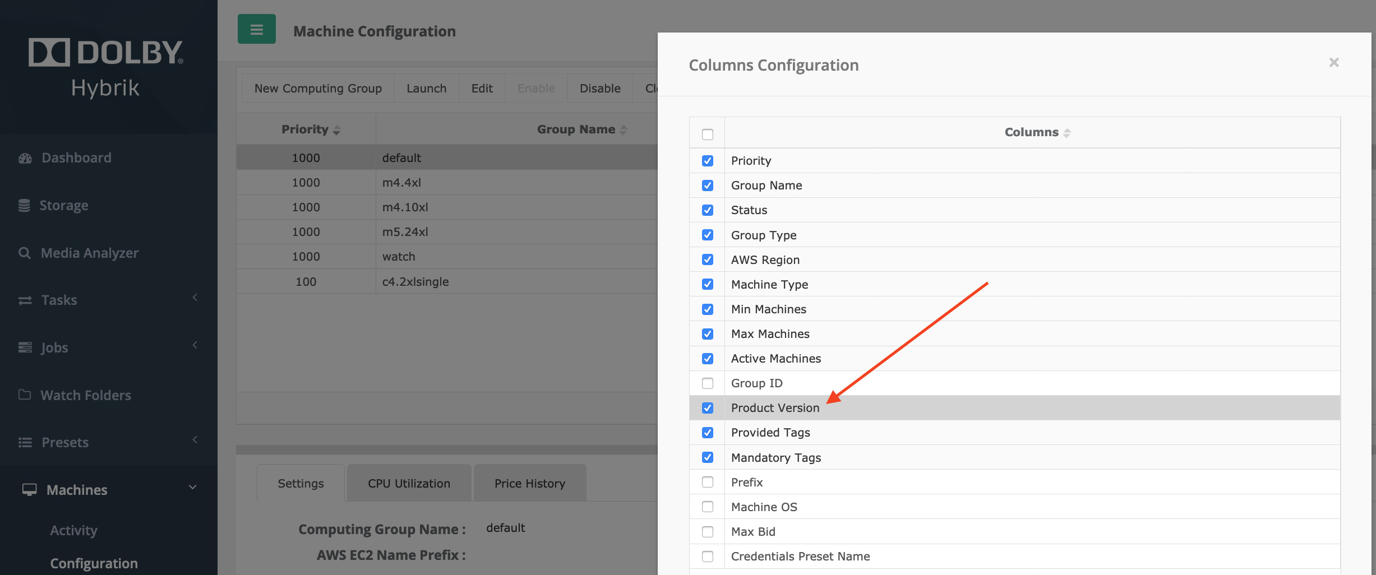Click the Product Version row label
1376x575 pixels.
775,408
